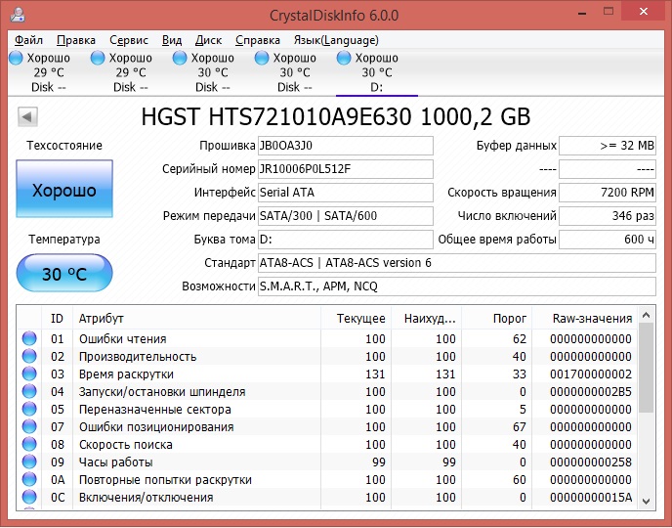This screenshot has width=672, height=528.
Task: Click status orb for Скорость поиска row
Action: pos(29,445)
